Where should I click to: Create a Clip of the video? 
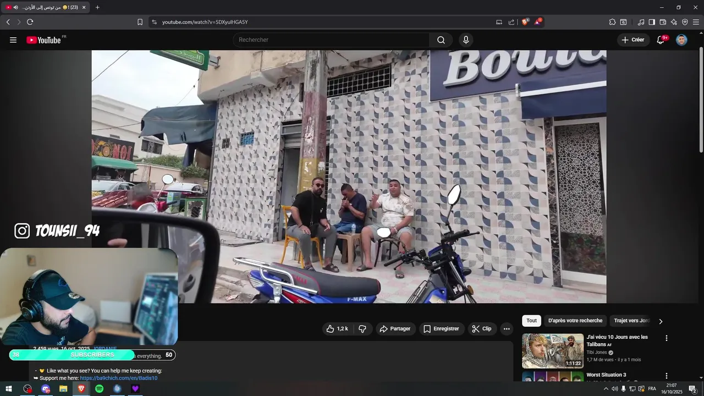(481, 329)
